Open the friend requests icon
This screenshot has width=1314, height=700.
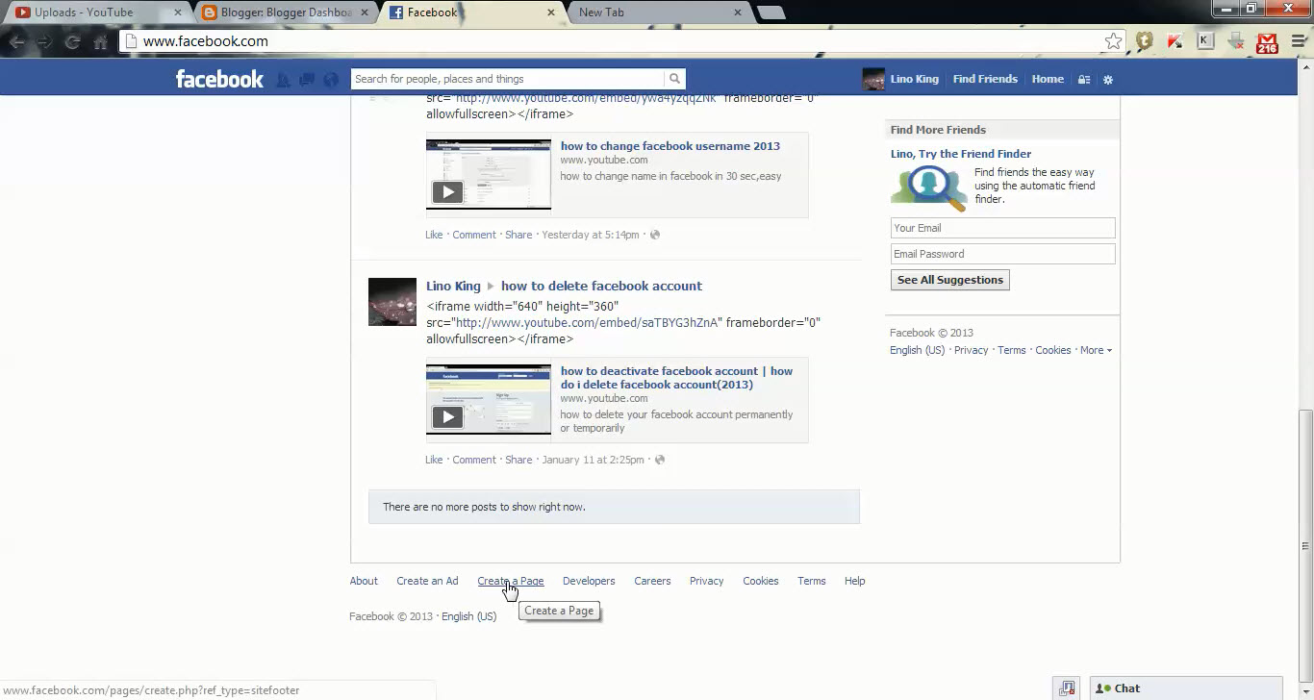click(x=283, y=79)
